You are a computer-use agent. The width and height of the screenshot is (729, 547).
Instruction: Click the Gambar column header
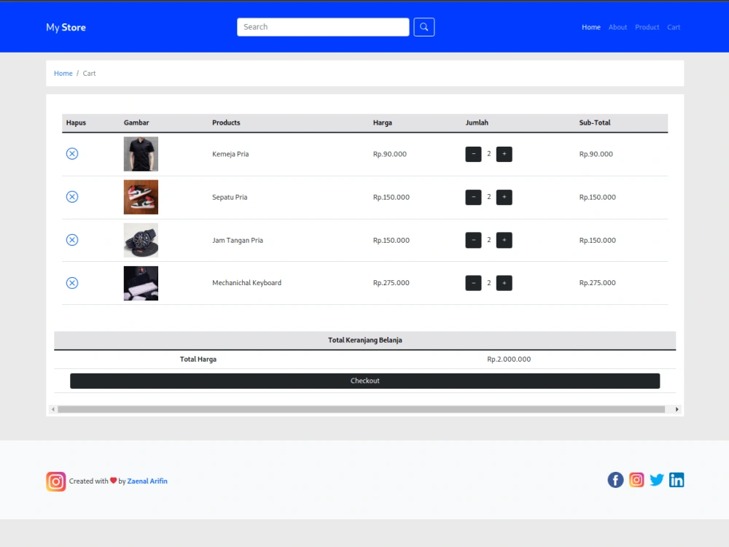point(136,123)
